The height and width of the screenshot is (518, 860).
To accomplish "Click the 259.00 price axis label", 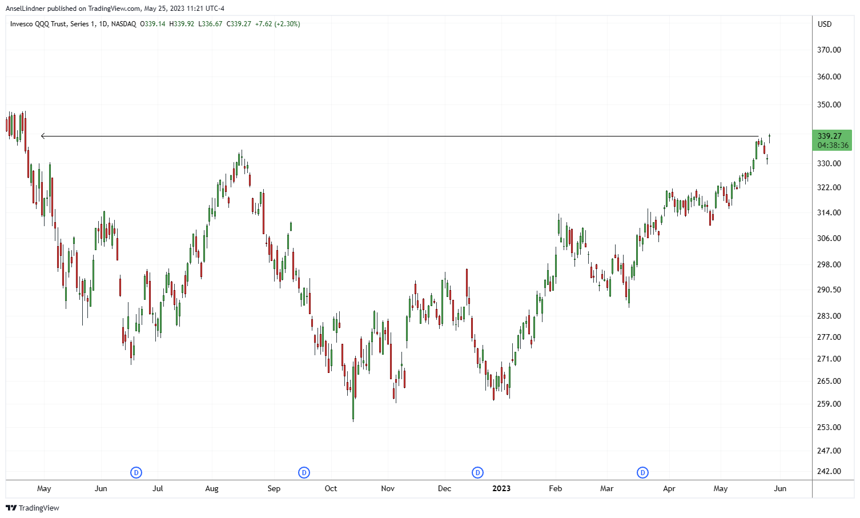I will click(x=829, y=404).
